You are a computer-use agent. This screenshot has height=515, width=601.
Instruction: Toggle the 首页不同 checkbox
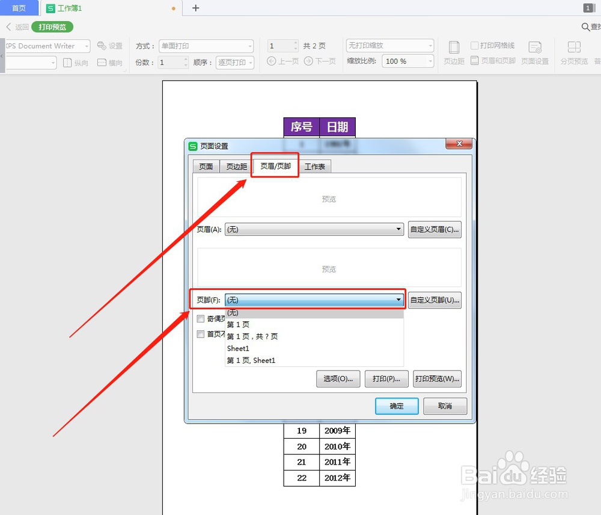pyautogui.click(x=201, y=334)
